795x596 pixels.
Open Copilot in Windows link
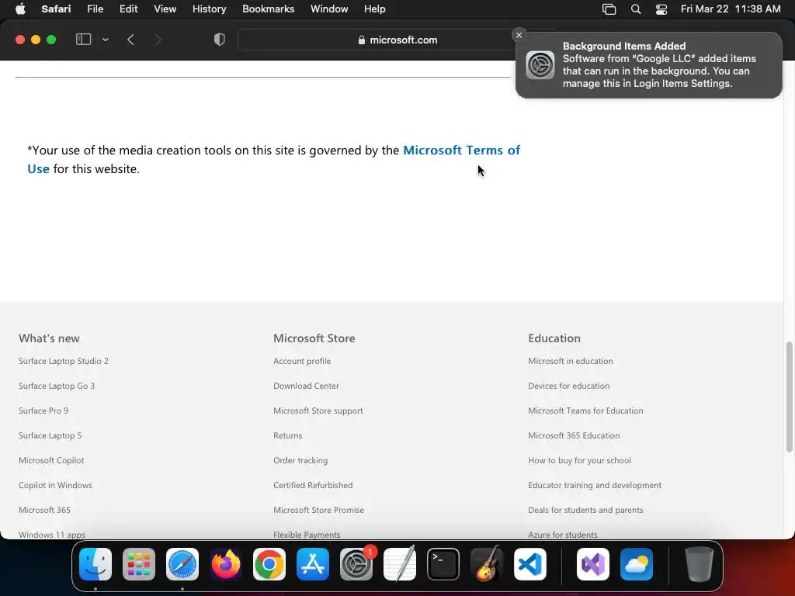55,485
